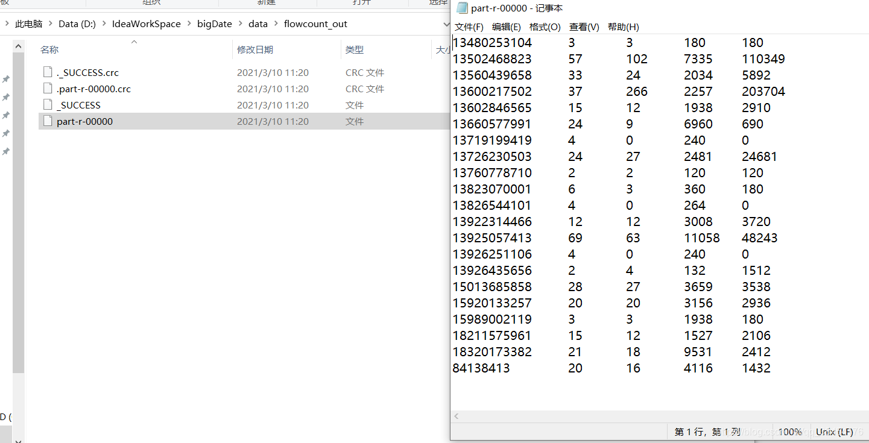Open the 帮助(H) menu in Notepad

(x=623, y=27)
